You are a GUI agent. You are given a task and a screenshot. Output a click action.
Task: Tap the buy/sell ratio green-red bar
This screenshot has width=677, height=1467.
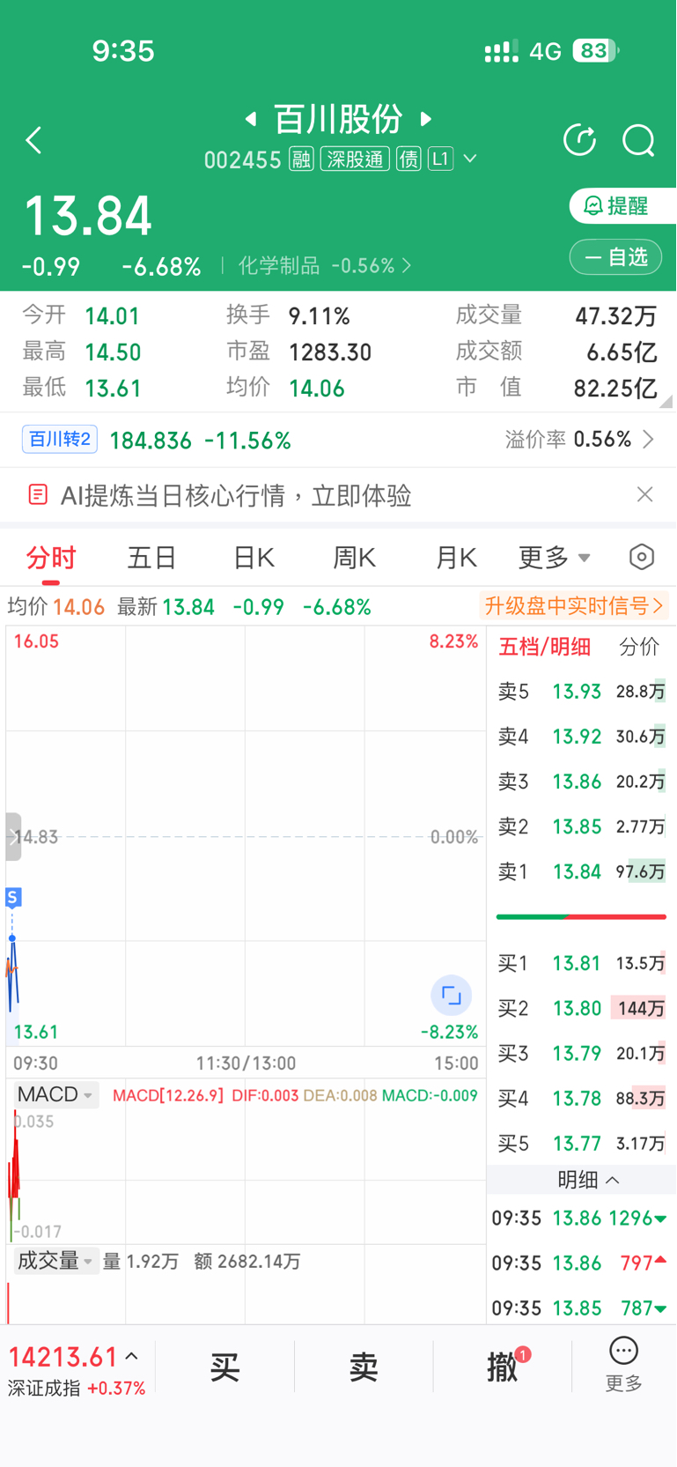pyautogui.click(x=581, y=917)
